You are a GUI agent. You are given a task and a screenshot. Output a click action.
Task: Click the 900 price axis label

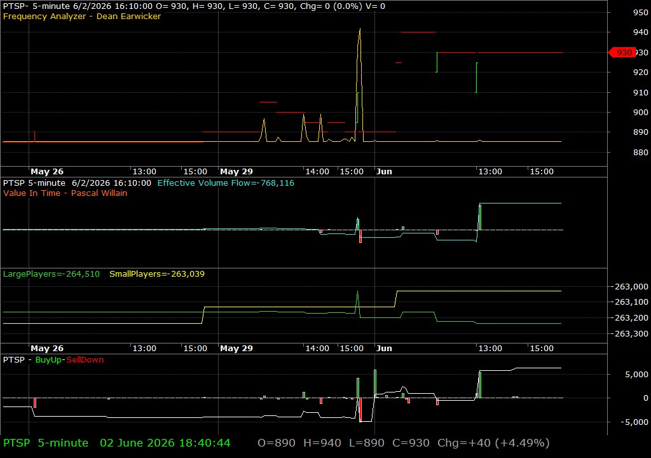[x=641, y=112]
